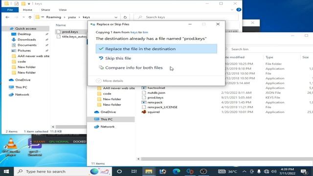Image resolution: width=313 pixels, height=176 pixels.
Task: Open the File tab in keys window
Action: point(10,10)
